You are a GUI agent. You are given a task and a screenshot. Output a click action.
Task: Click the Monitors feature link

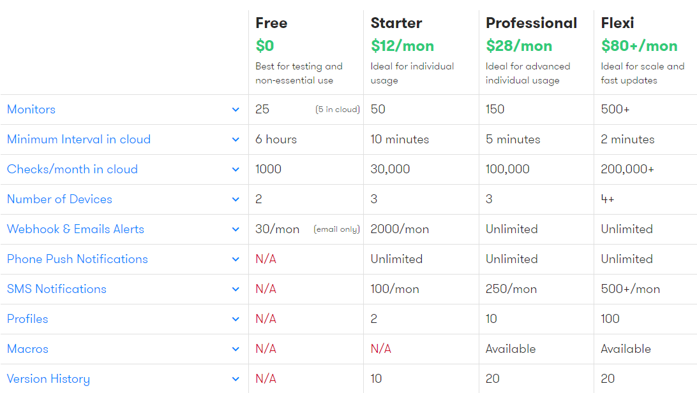31,110
